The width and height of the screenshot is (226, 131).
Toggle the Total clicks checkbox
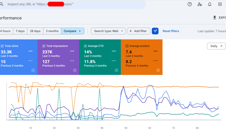click(x=2, y=46)
